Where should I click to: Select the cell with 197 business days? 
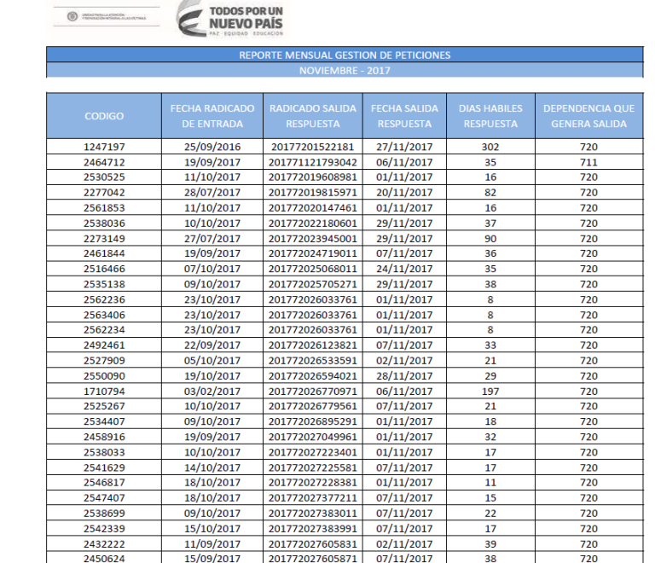490,392
